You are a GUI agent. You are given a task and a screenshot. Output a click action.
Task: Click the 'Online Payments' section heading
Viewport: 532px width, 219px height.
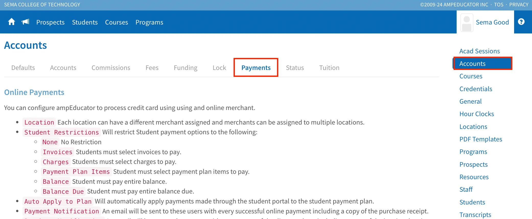(x=34, y=92)
